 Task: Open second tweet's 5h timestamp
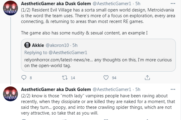[138, 89]
